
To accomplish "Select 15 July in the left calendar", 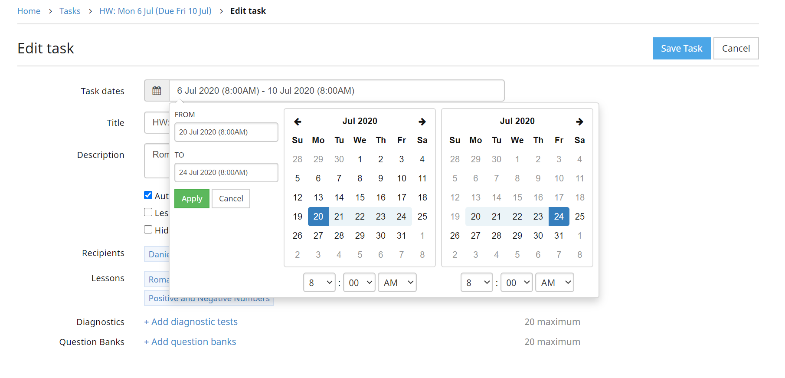I will [360, 197].
